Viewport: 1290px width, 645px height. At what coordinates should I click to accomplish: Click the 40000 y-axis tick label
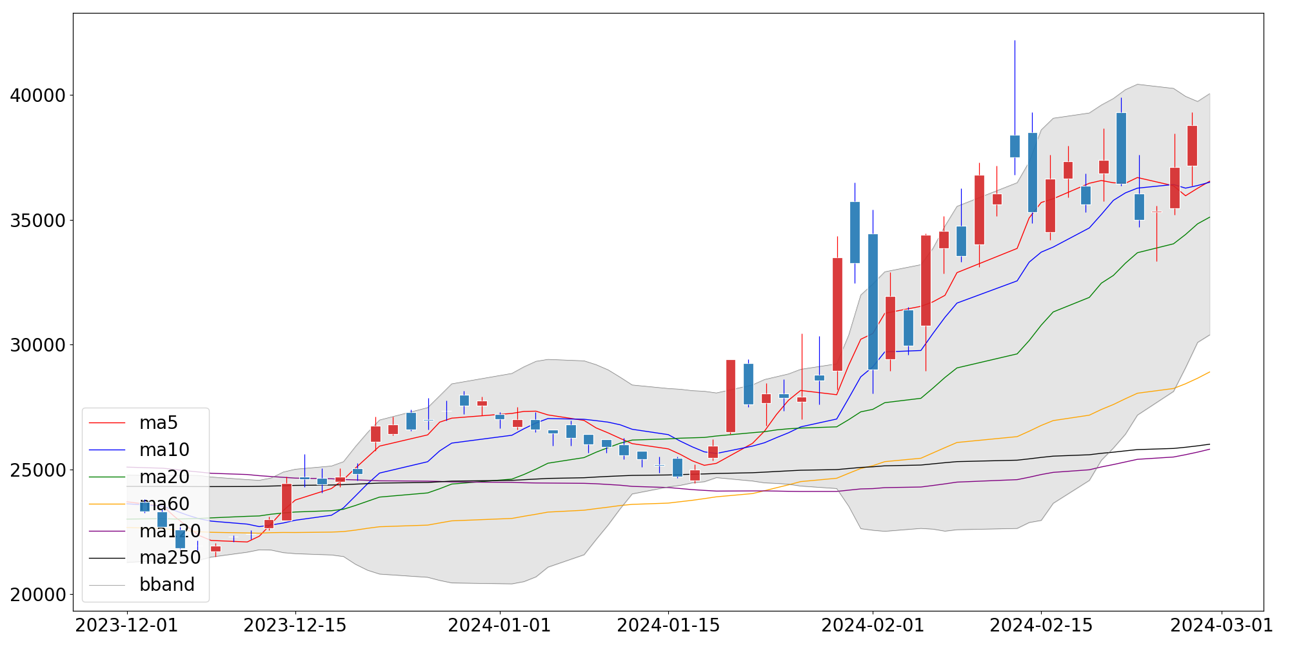tap(38, 95)
